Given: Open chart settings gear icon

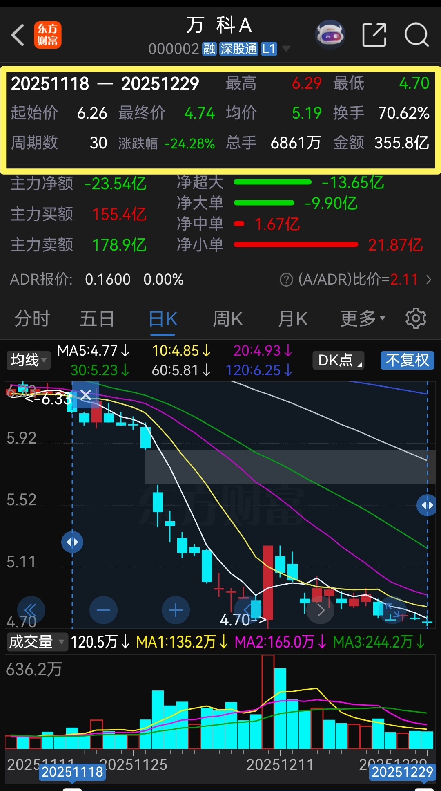Looking at the screenshot, I should [x=416, y=318].
